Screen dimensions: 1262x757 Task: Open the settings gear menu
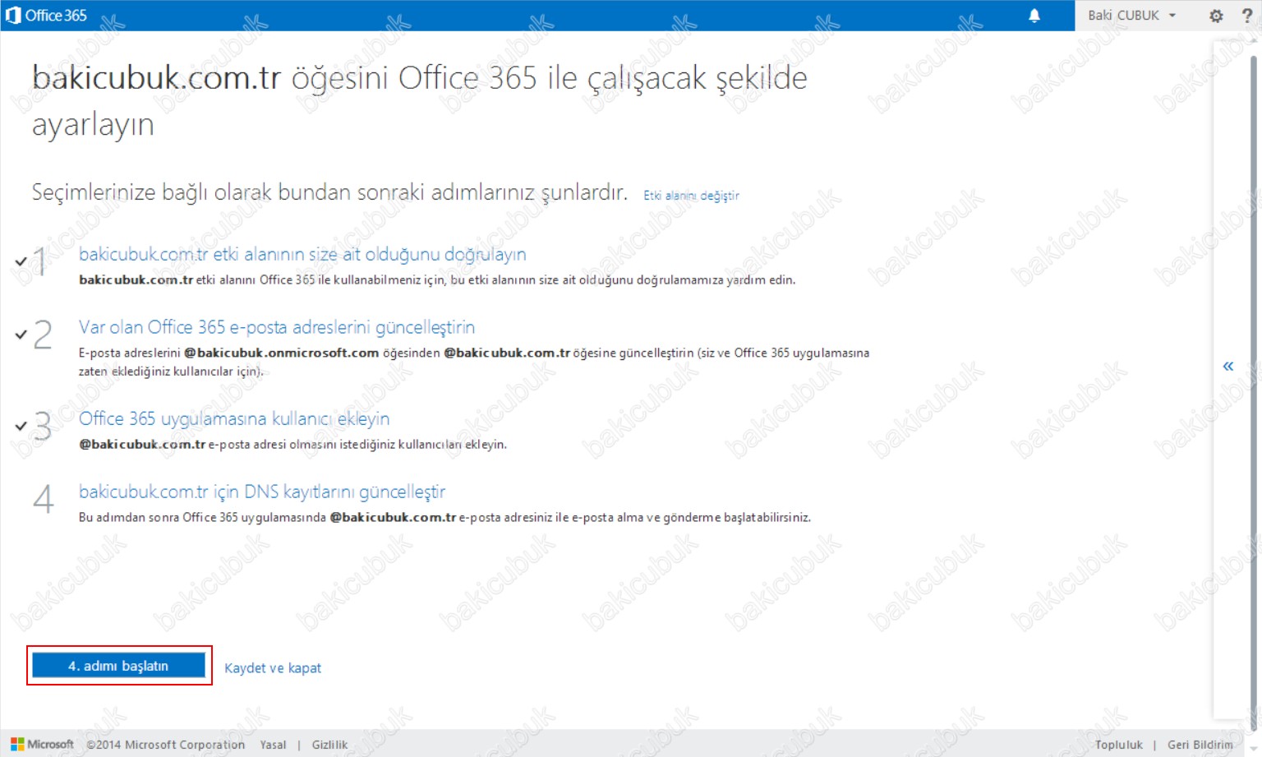[1216, 16]
